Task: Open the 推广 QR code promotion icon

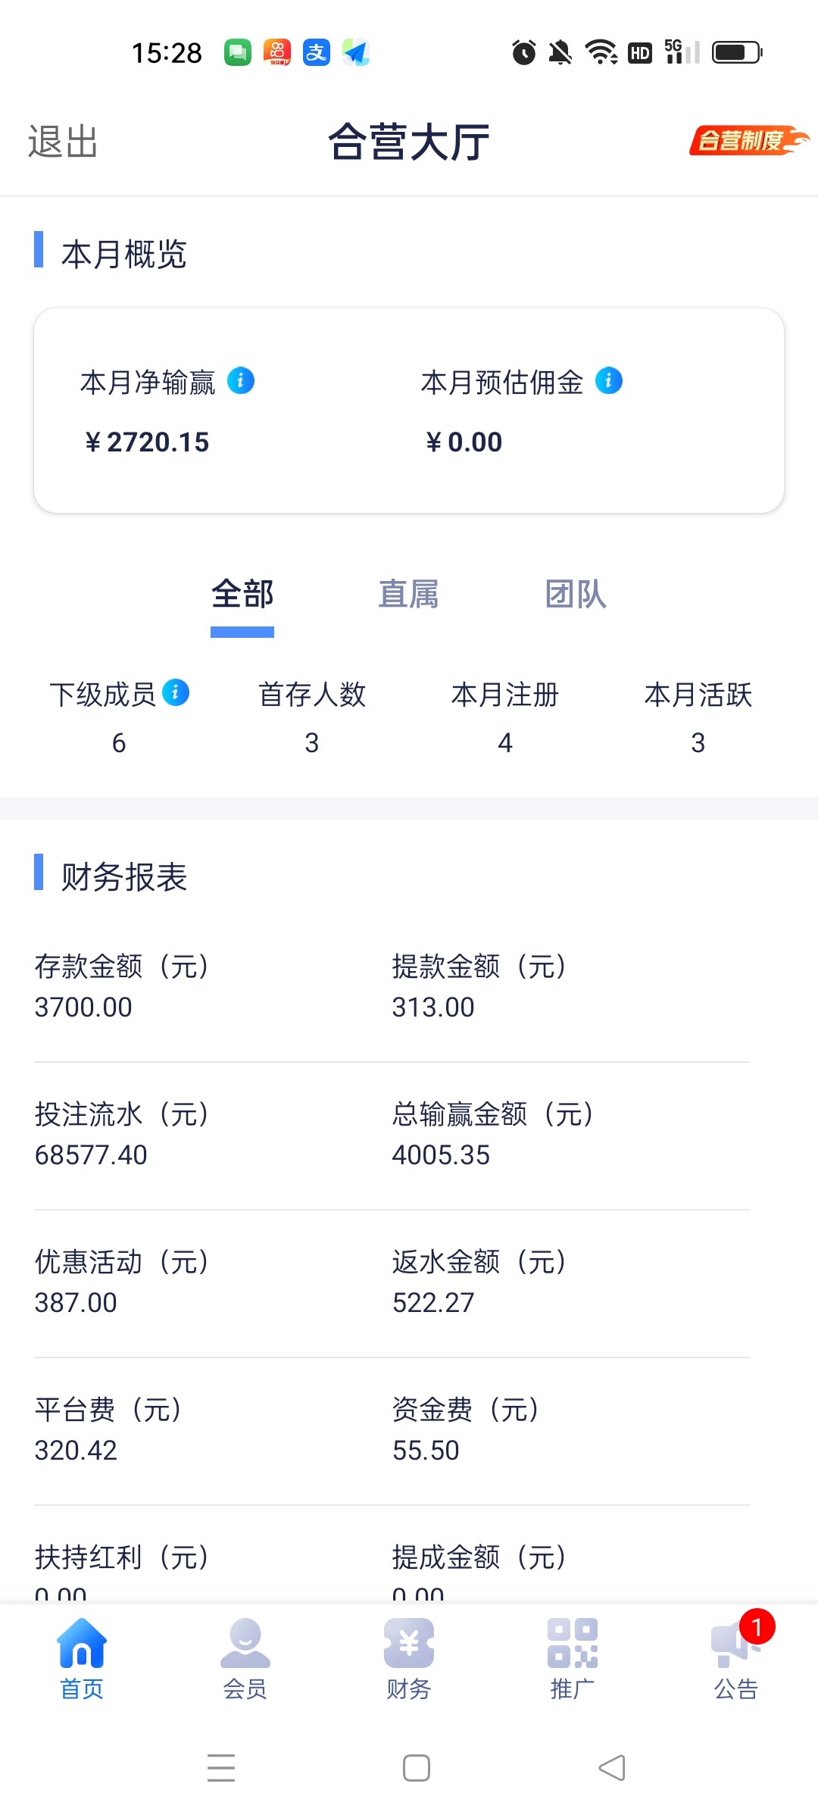Action: pyautogui.click(x=572, y=1644)
